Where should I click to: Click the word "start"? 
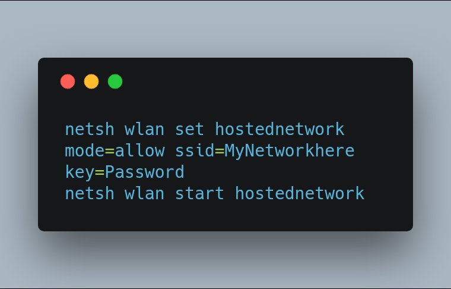(x=199, y=193)
